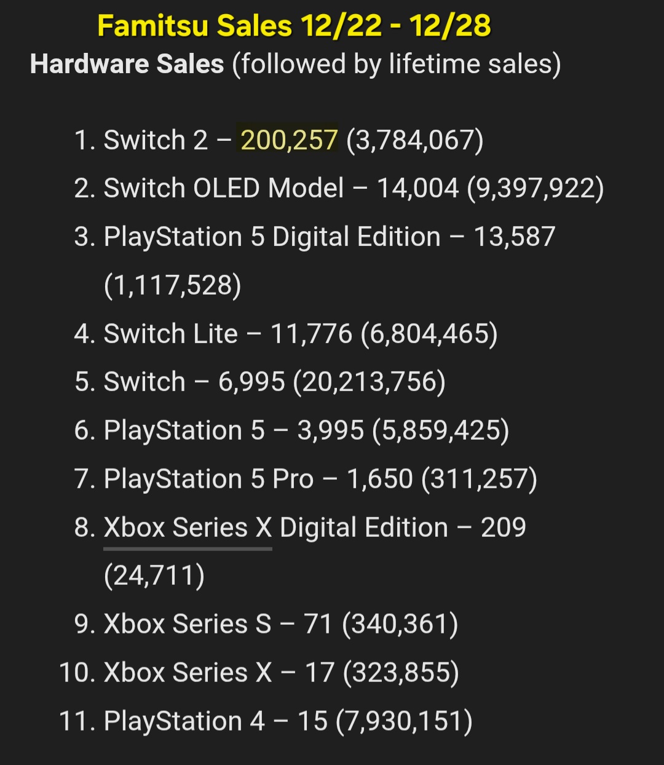Click the 323,855 lifetime sales figure
This screenshot has height=765, width=664.
point(401,673)
